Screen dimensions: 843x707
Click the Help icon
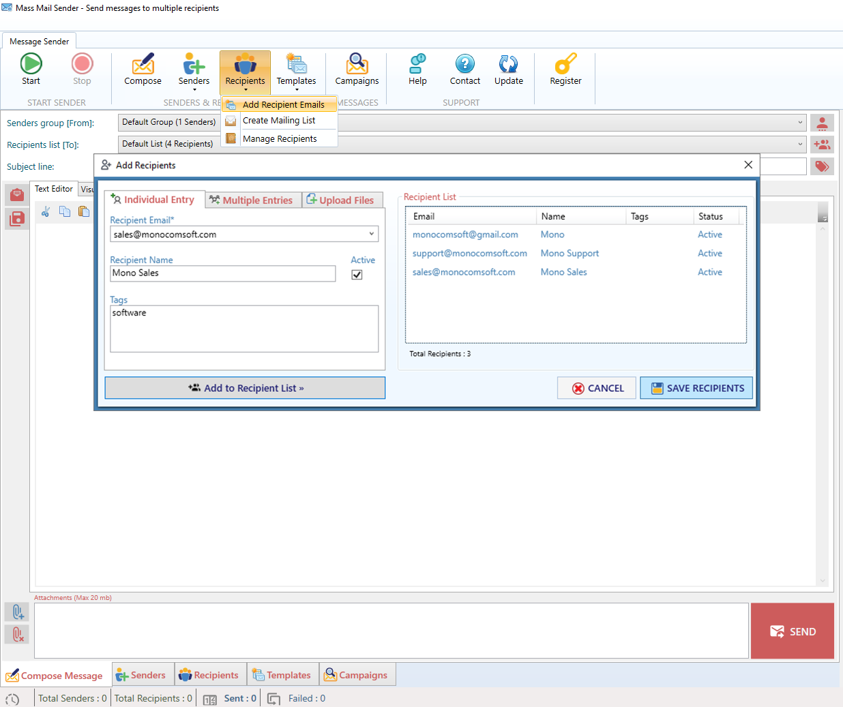click(417, 64)
